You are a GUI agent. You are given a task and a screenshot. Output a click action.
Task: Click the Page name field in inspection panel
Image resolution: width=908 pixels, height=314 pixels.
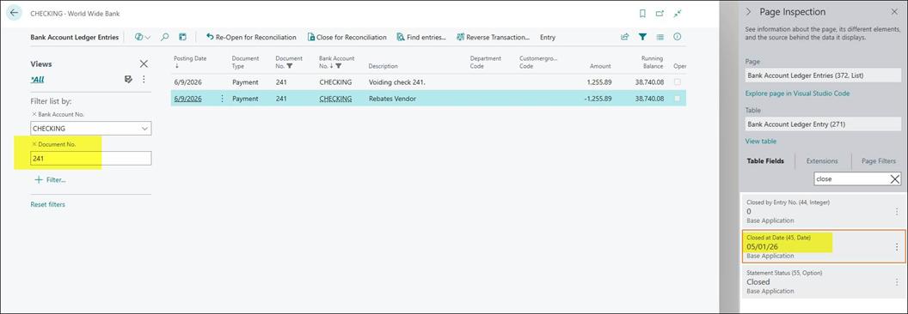point(823,75)
